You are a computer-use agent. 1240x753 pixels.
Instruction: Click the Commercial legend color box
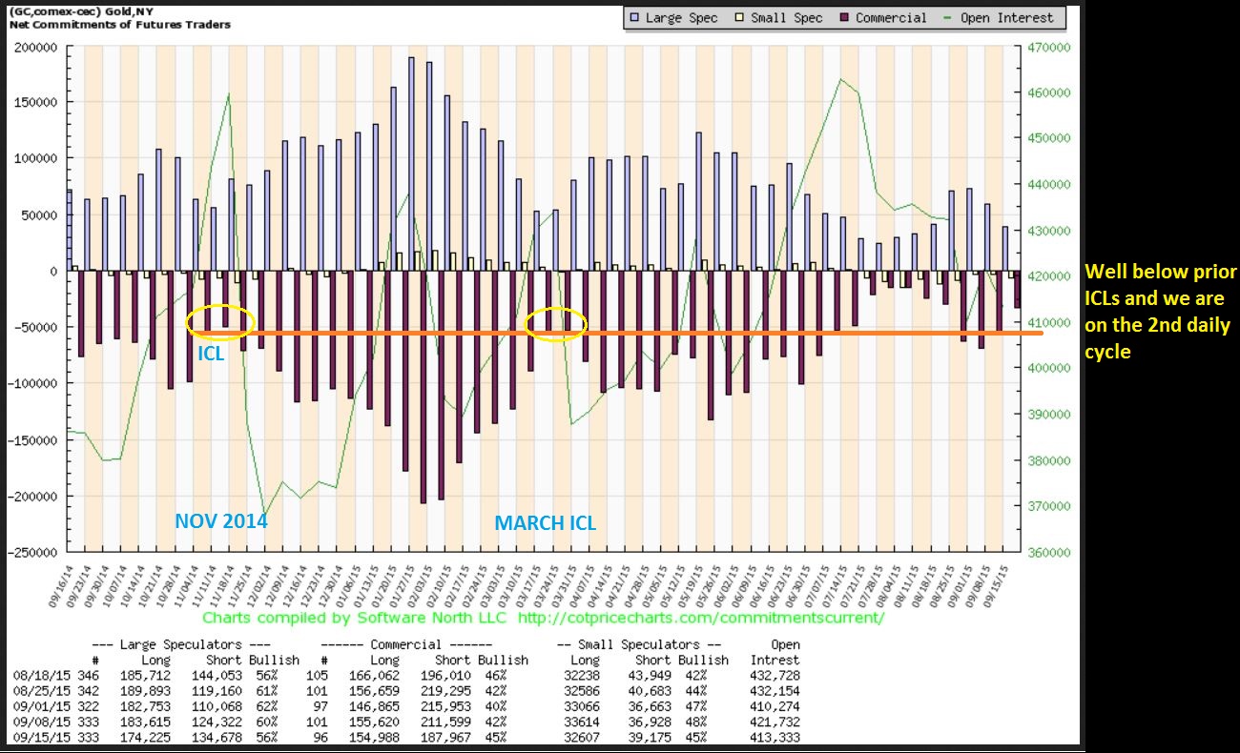pos(844,17)
